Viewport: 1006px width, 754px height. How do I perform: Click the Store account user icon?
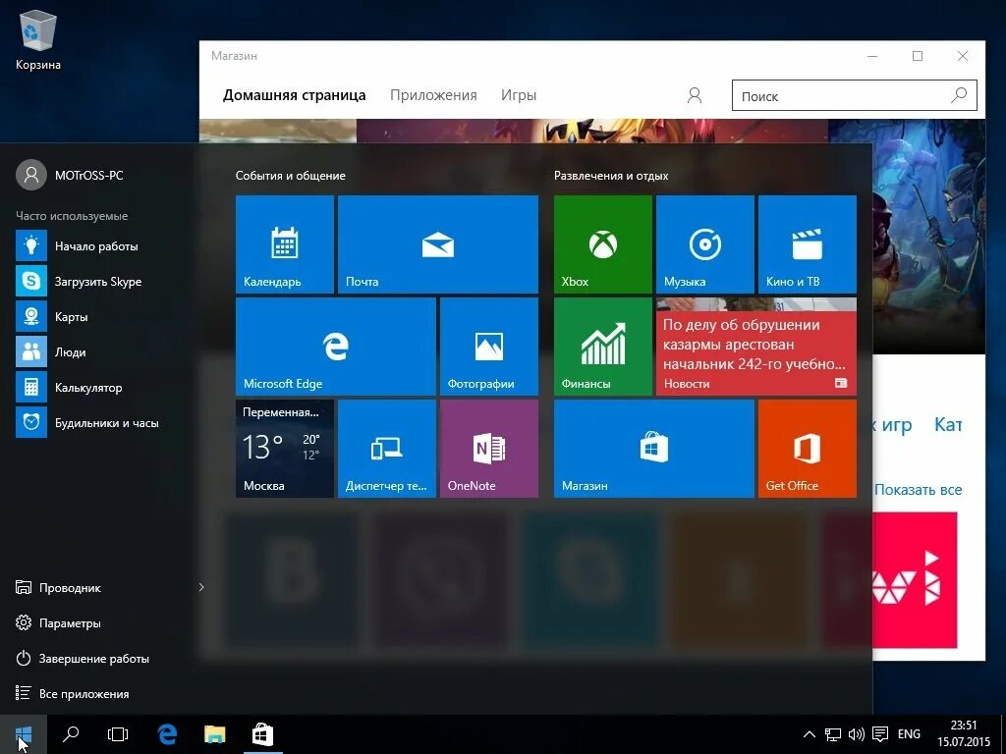coord(695,95)
